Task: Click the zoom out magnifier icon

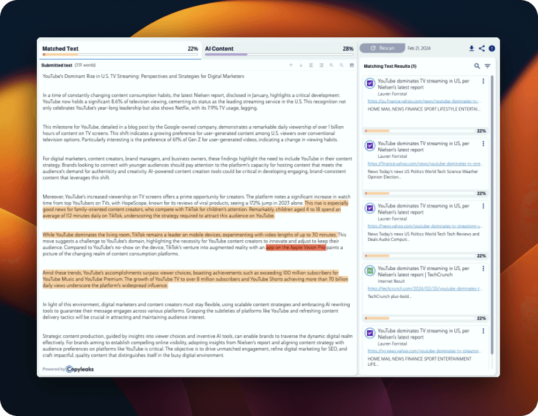Action: [342, 65]
